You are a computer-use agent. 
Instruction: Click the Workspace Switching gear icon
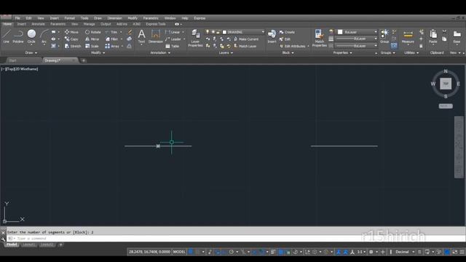(x=371, y=252)
